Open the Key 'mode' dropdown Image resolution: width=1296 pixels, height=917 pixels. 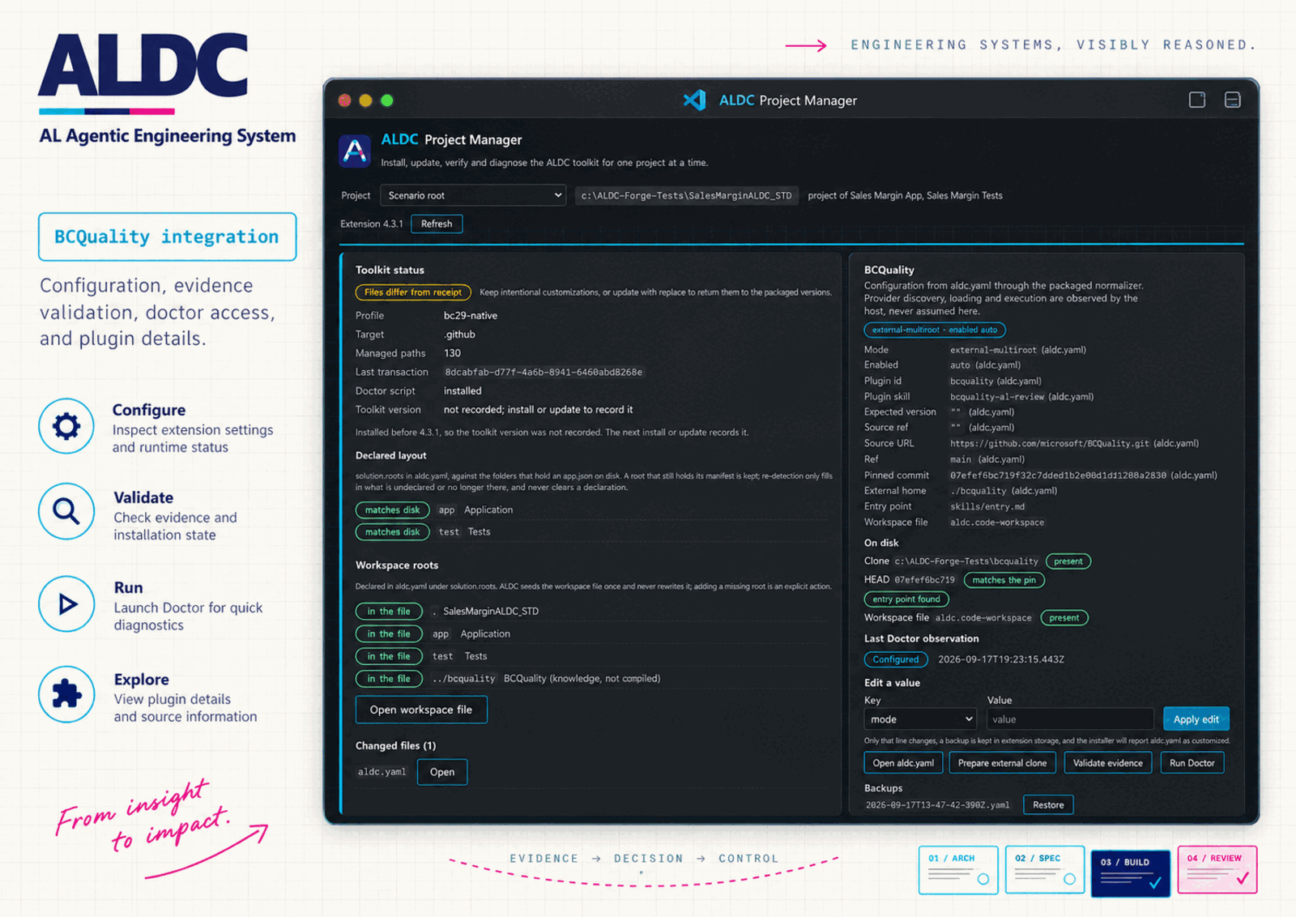[x=921, y=719]
